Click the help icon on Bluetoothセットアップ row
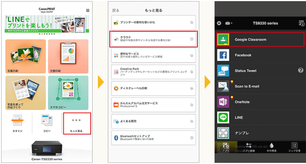Screen dimensions: 306x164 192,138
